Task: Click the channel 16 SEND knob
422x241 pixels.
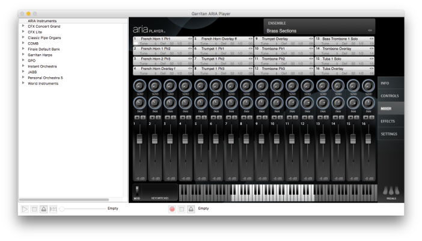Action: (368, 86)
